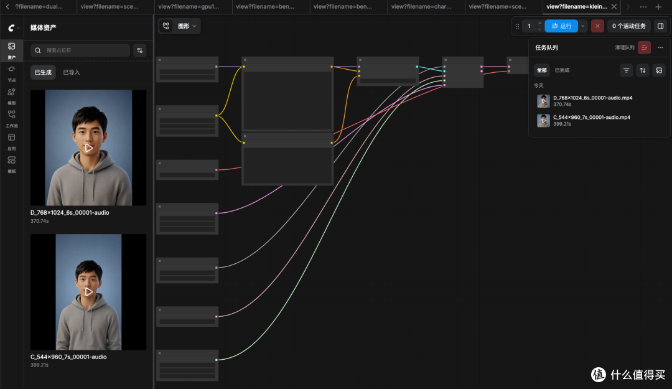
Task: Click the workflow graph icon next to 图形
Action: 166,26
